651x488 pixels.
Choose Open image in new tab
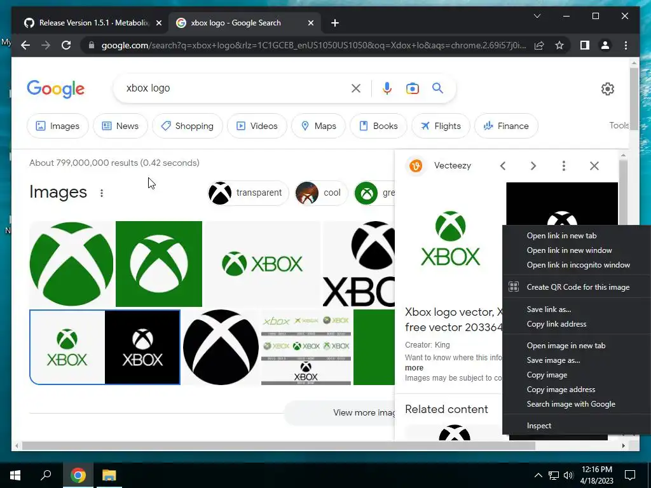566,346
